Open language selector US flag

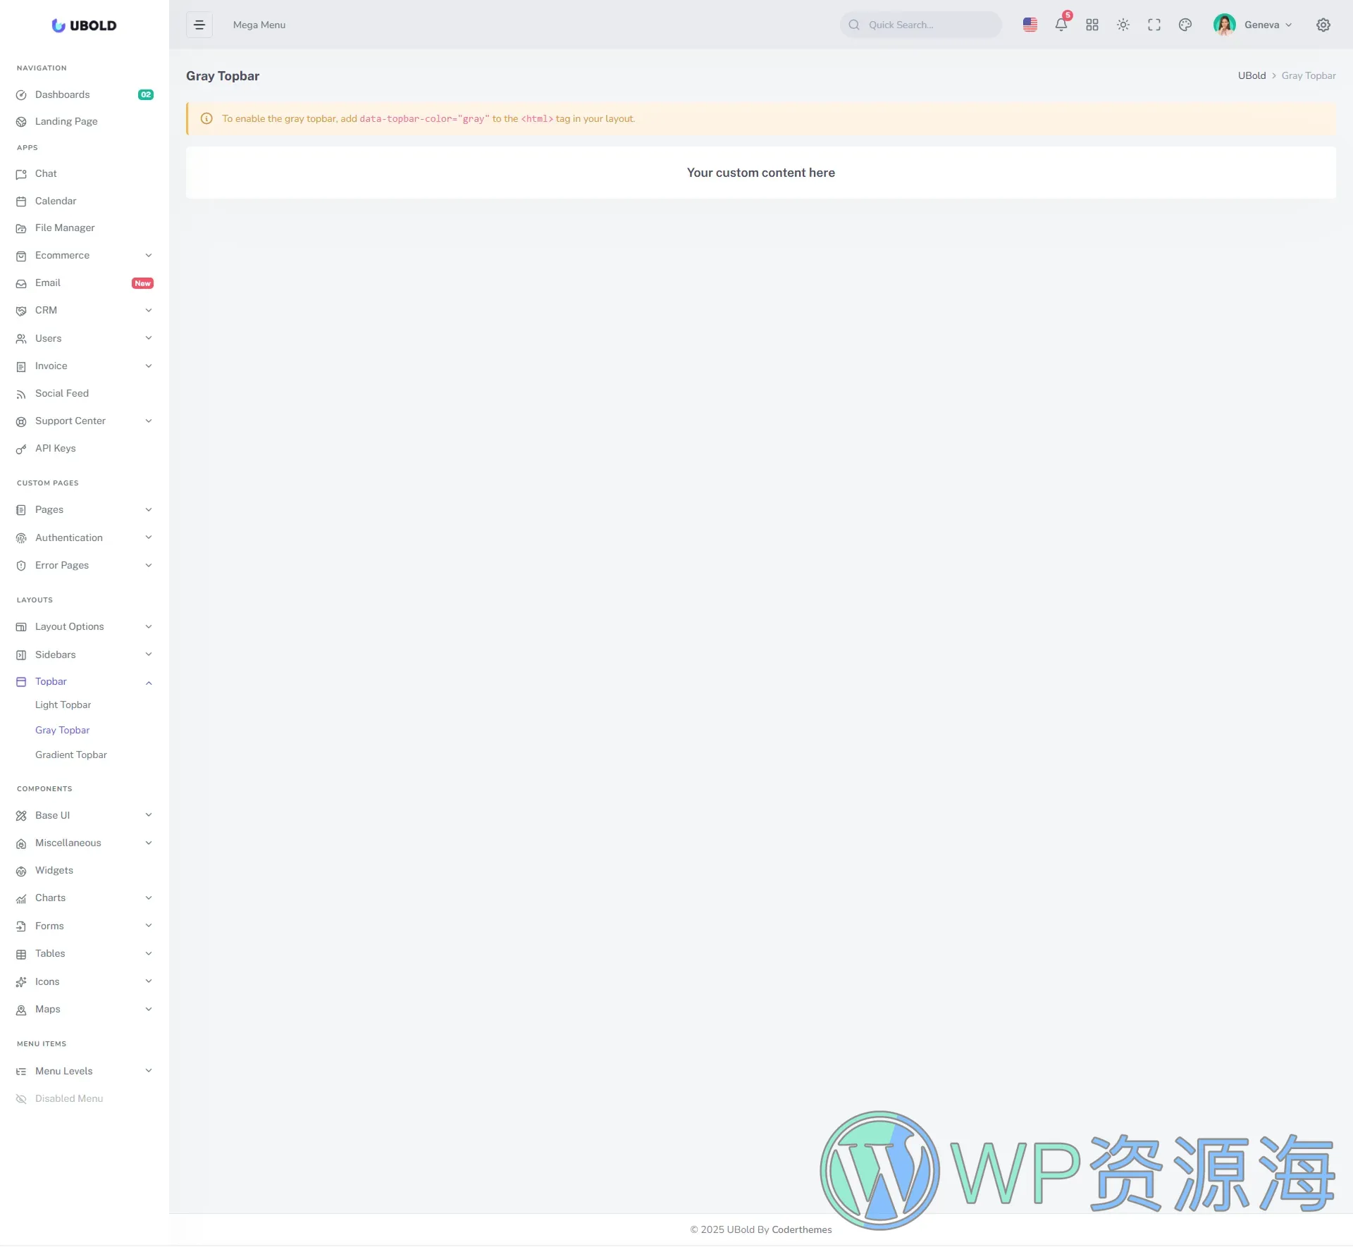click(1030, 25)
